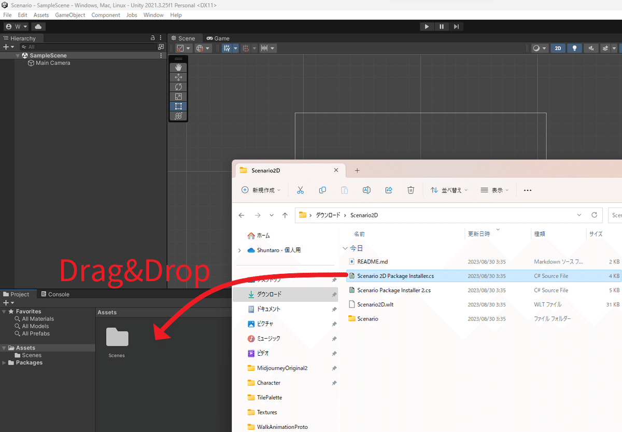Viewport: 622px width, 432px height.
Task: Open Unity cloud services icon
Action: point(39,26)
